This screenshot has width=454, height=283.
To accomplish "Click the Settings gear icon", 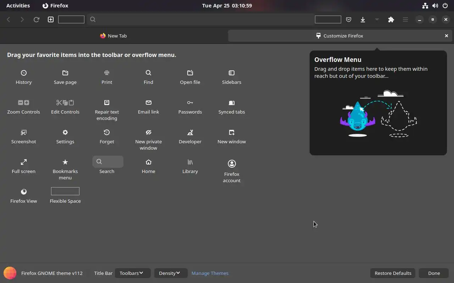I will click(65, 132).
